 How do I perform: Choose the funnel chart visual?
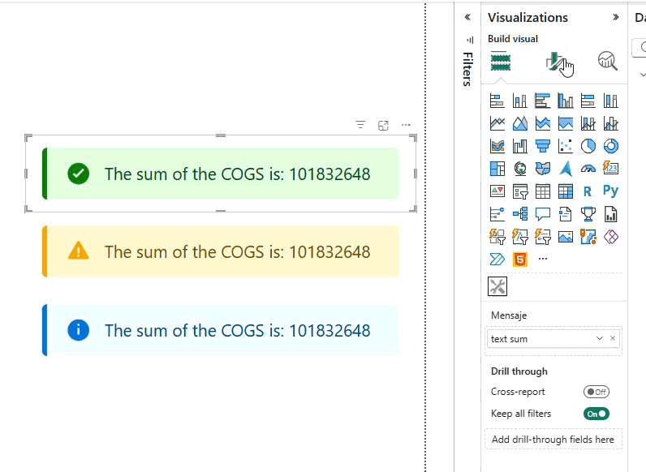(543, 146)
